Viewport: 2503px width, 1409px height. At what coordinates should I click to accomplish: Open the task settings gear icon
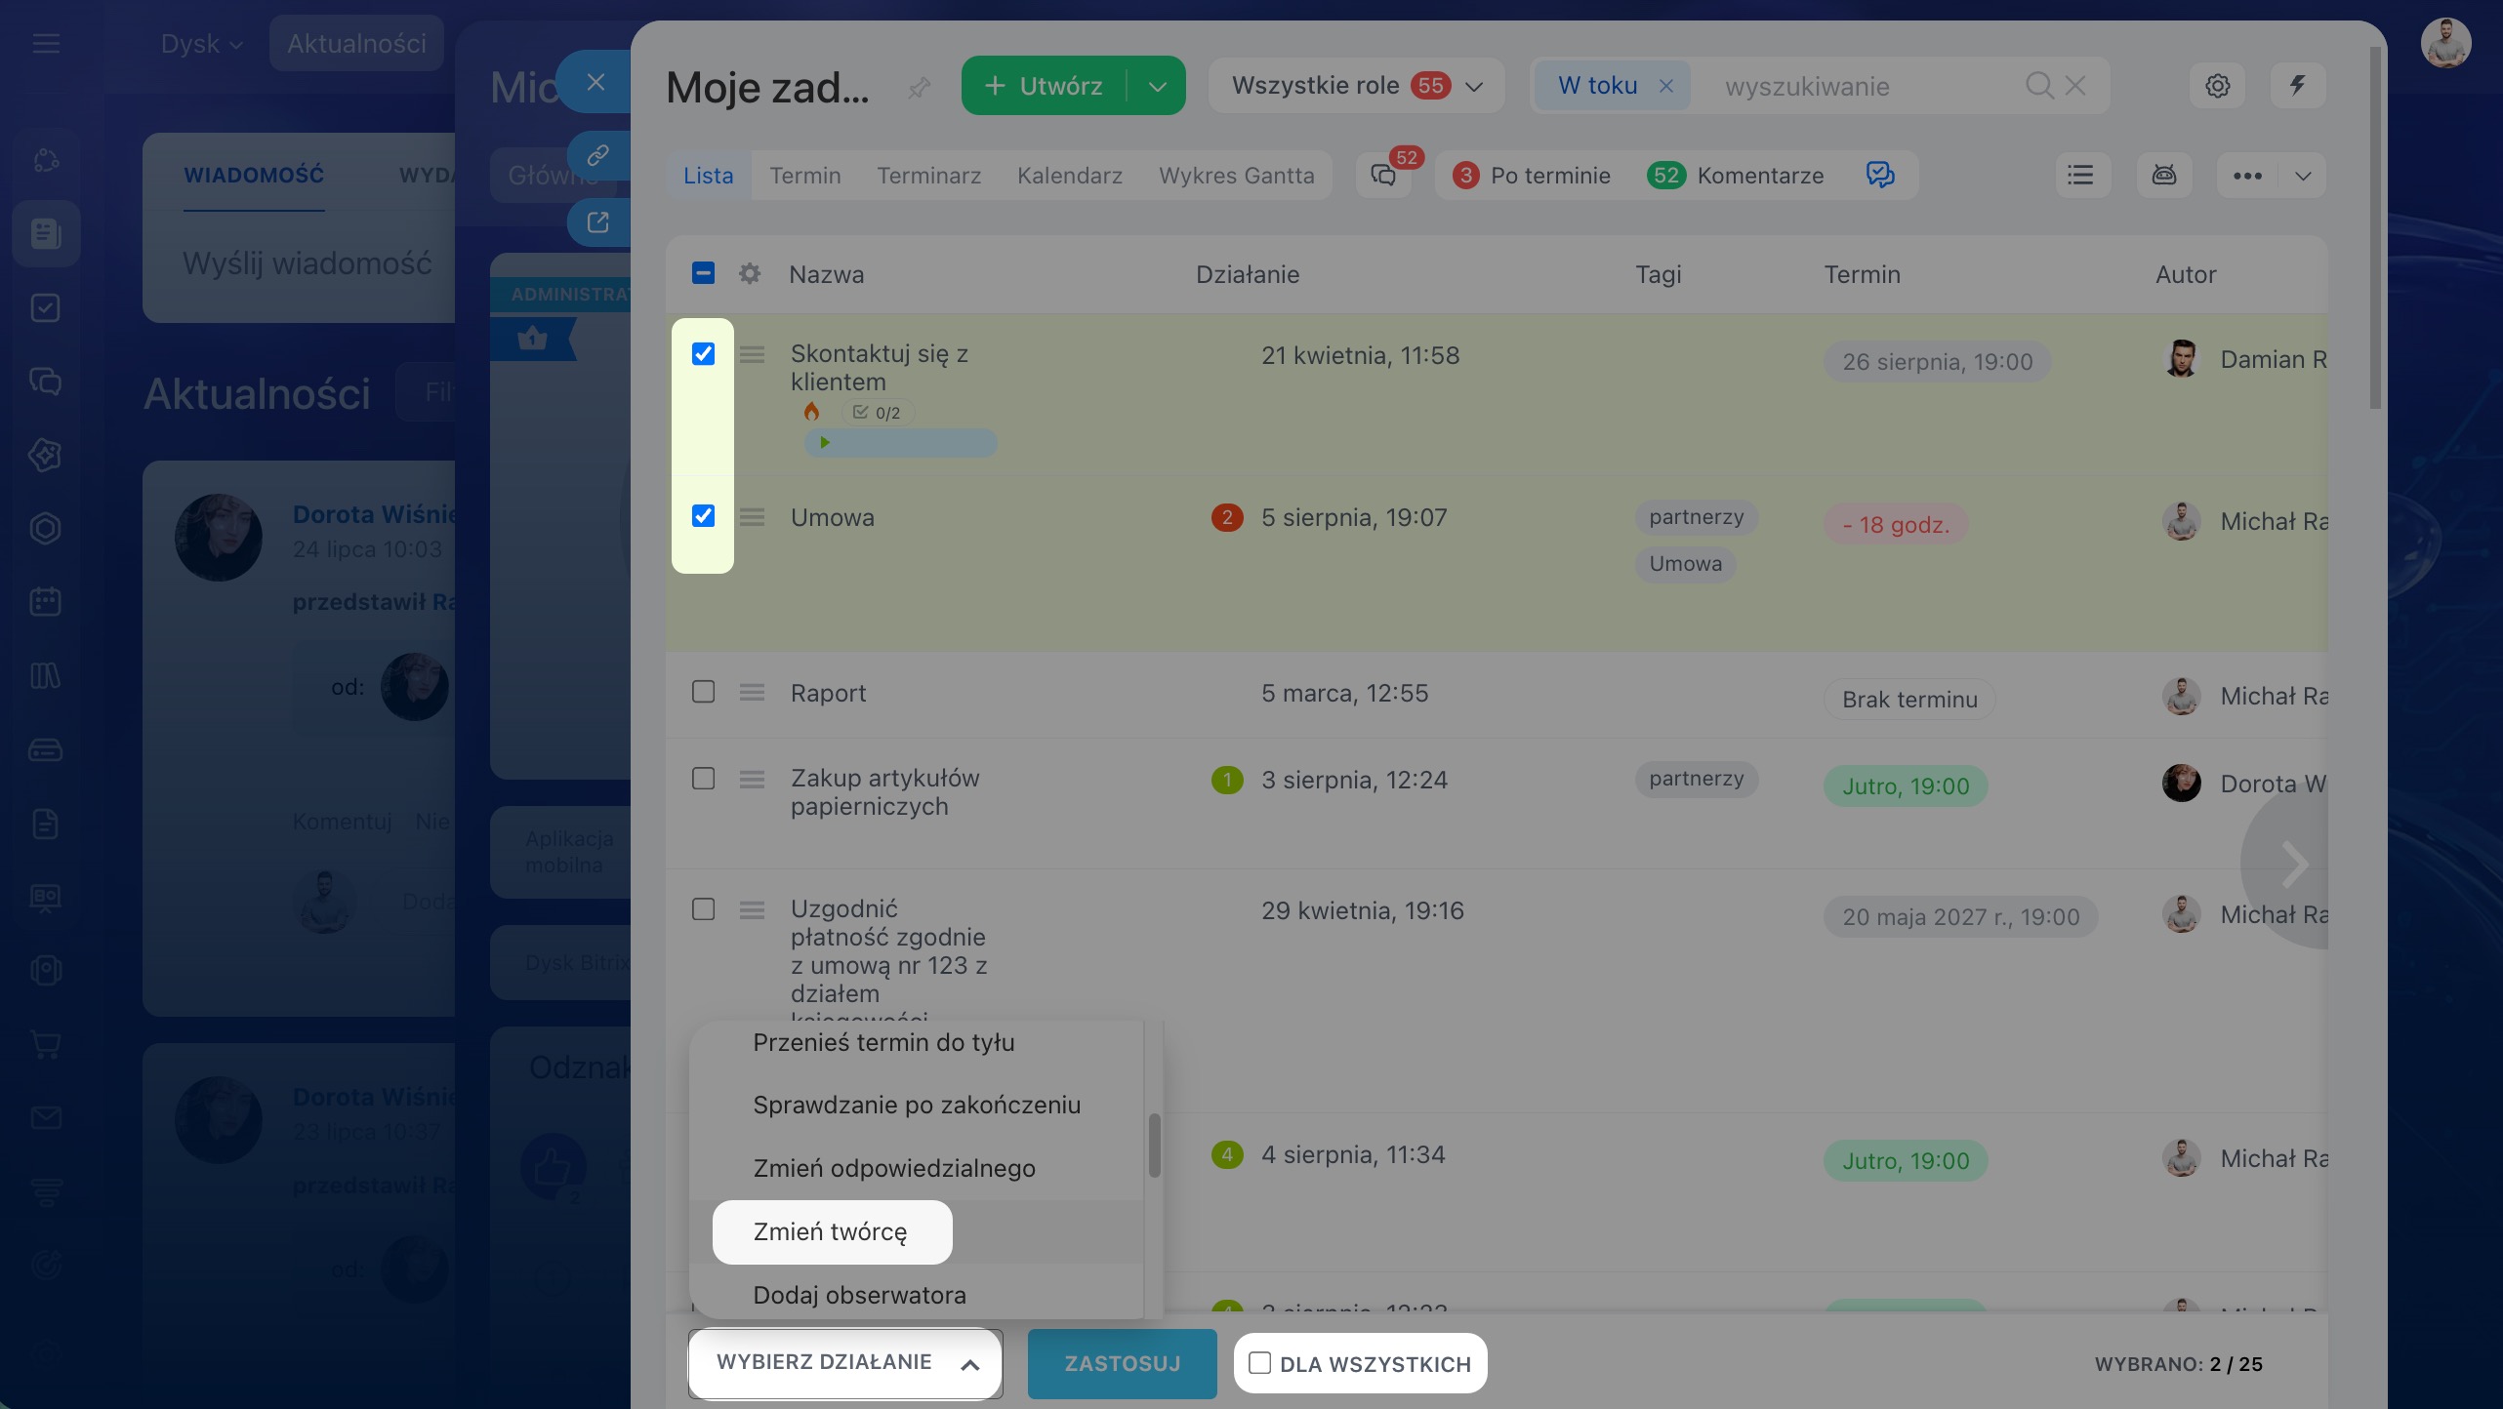coord(2217,86)
